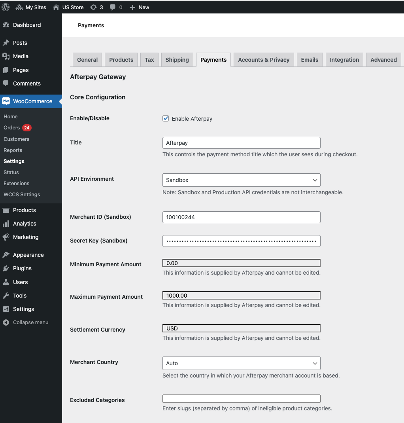Click the Dashboard gauge icon
The image size is (404, 423).
pyautogui.click(x=6, y=25)
